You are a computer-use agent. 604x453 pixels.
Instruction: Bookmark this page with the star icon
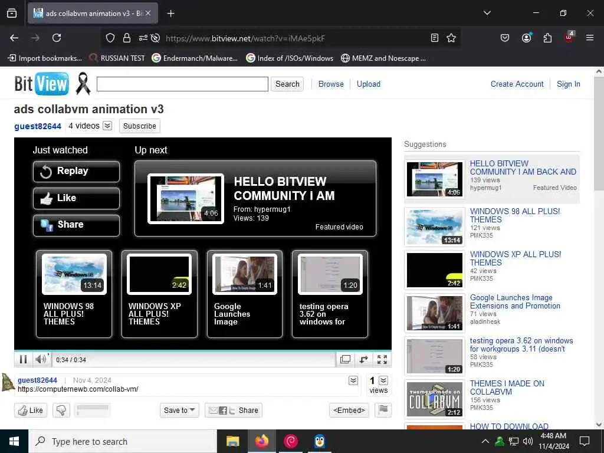click(451, 38)
